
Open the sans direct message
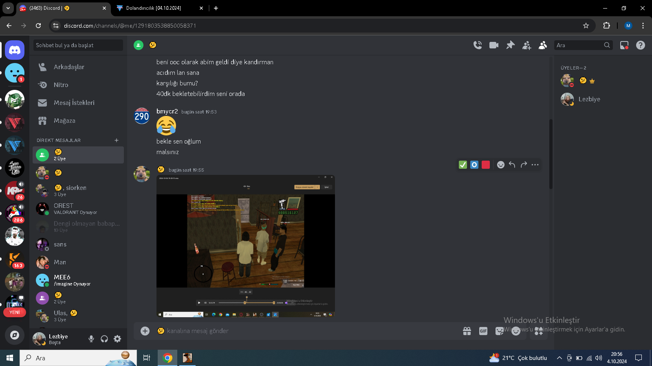pyautogui.click(x=78, y=244)
